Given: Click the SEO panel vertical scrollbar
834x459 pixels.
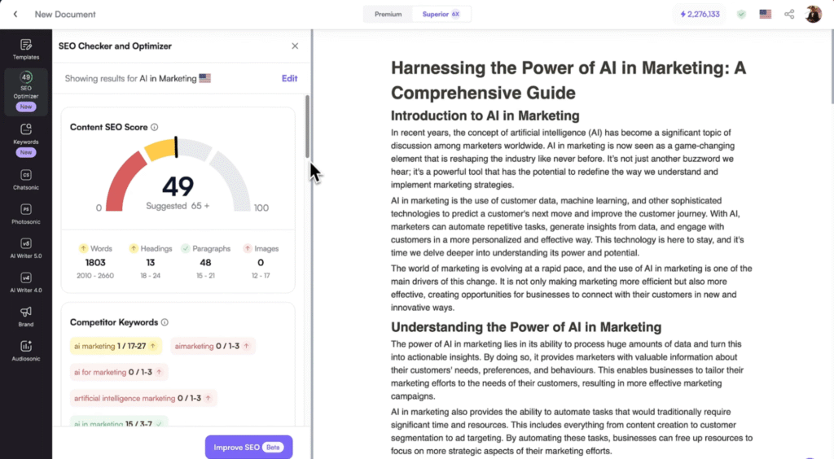Looking at the screenshot, I should [x=307, y=126].
